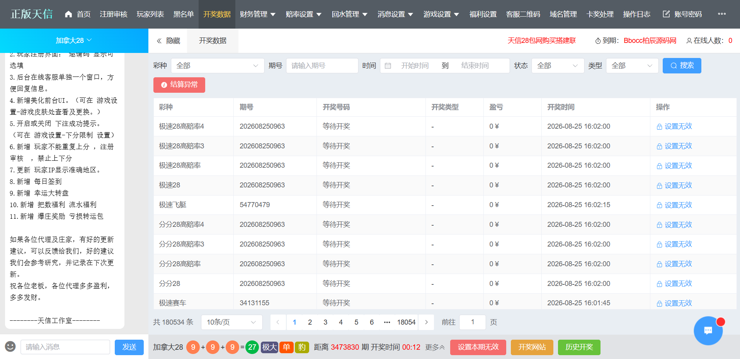Go to page 2

click(x=310, y=322)
